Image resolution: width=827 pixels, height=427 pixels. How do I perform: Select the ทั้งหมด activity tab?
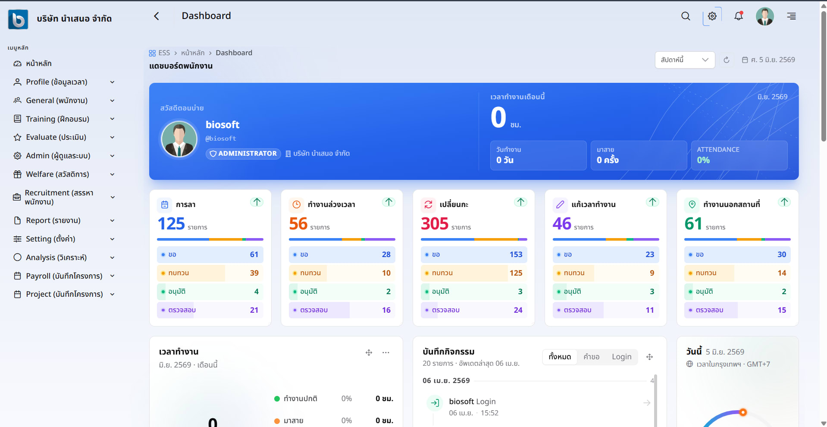tap(560, 357)
